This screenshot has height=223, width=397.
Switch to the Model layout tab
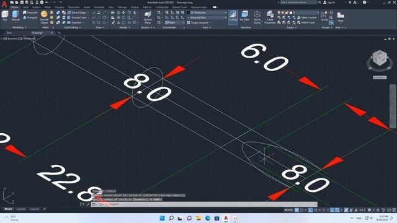coord(8,209)
